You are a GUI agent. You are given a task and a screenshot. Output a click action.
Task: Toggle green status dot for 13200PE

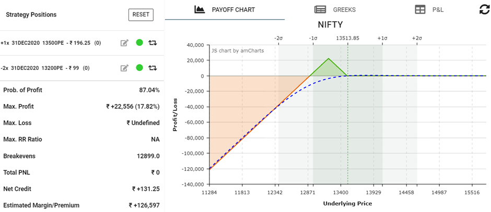[139, 68]
